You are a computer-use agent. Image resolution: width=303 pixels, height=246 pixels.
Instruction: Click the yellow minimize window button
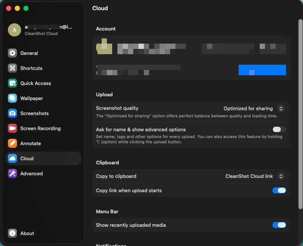(17, 8)
